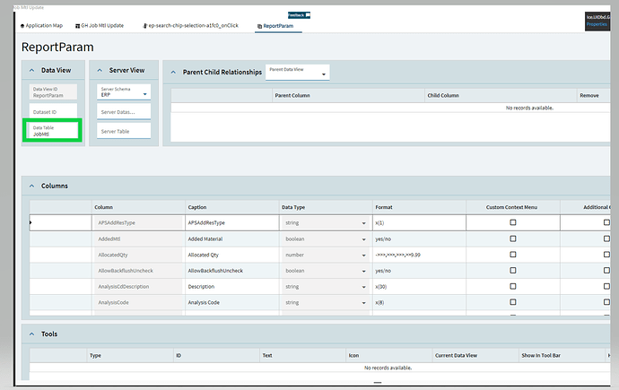Viewport: 619px width, 390px height.
Task: Collapse the Columns section
Action: click(x=32, y=186)
